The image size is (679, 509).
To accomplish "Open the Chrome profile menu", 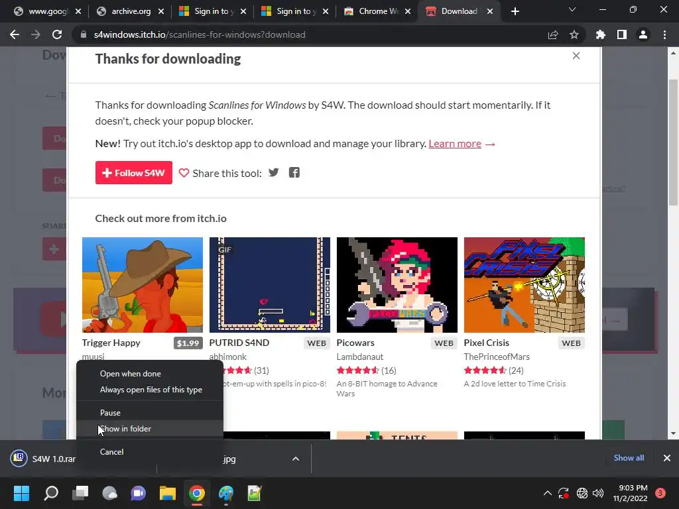I will pos(643,34).
